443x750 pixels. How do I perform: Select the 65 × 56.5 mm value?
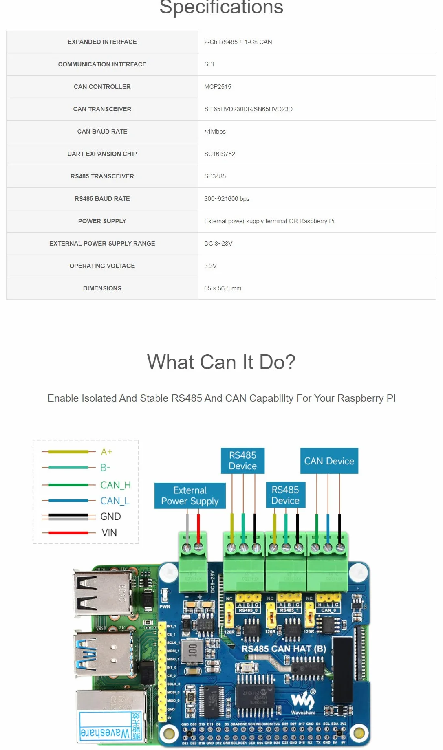point(223,288)
